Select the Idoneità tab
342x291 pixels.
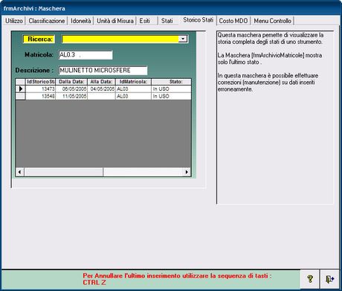click(x=81, y=21)
